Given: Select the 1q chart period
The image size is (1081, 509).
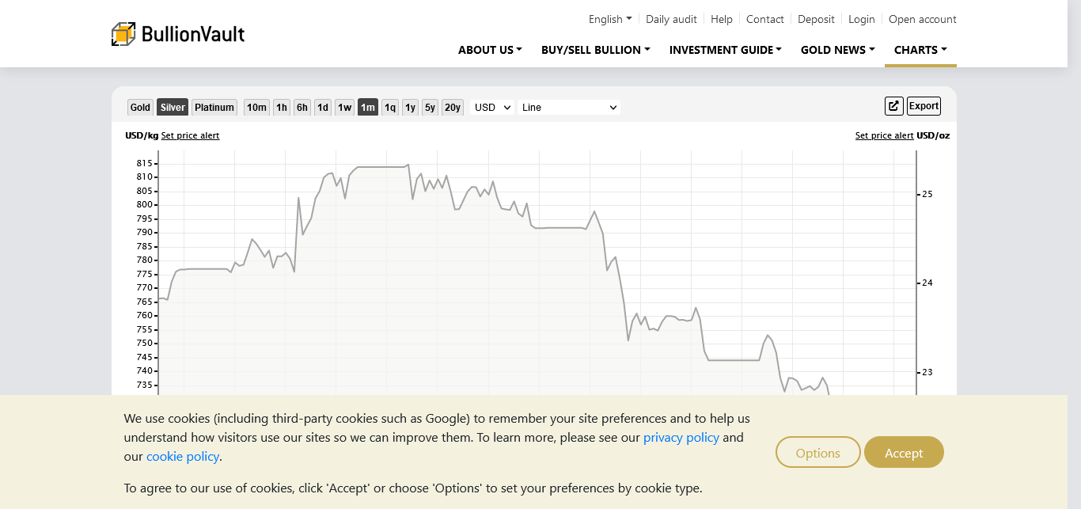Looking at the screenshot, I should (x=390, y=108).
